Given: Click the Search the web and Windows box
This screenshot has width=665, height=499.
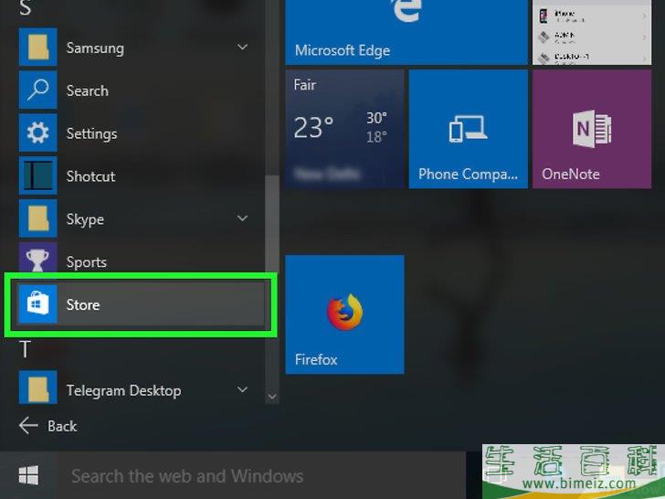Looking at the screenshot, I should pos(261,475).
